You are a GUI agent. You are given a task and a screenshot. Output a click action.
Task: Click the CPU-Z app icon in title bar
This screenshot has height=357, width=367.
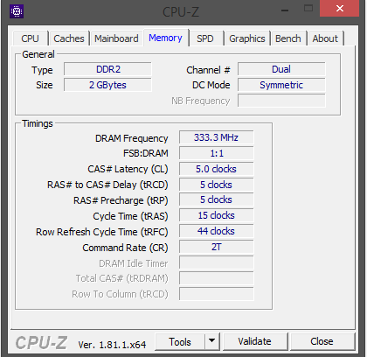click(x=17, y=11)
